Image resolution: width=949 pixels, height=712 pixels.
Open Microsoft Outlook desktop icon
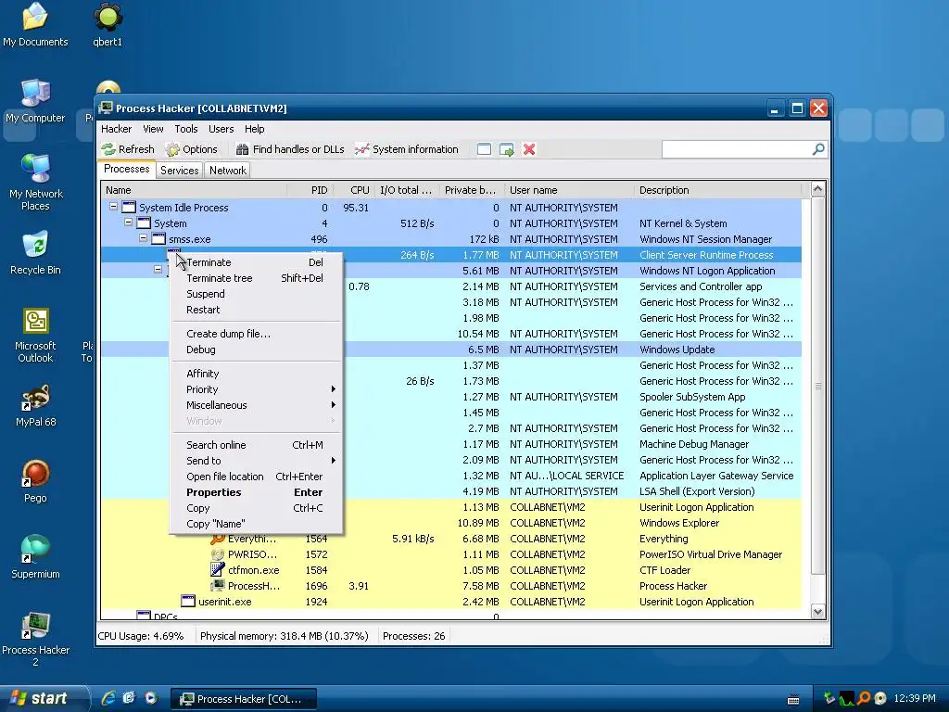tap(35, 336)
